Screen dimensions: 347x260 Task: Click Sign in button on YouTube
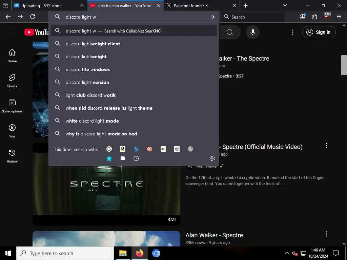coord(319,32)
